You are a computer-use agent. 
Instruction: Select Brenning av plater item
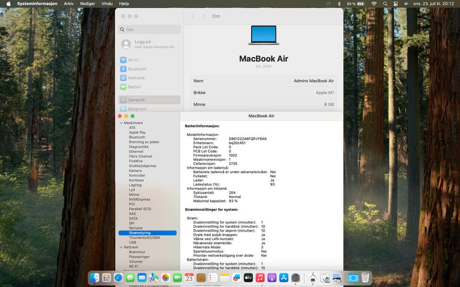(x=144, y=142)
